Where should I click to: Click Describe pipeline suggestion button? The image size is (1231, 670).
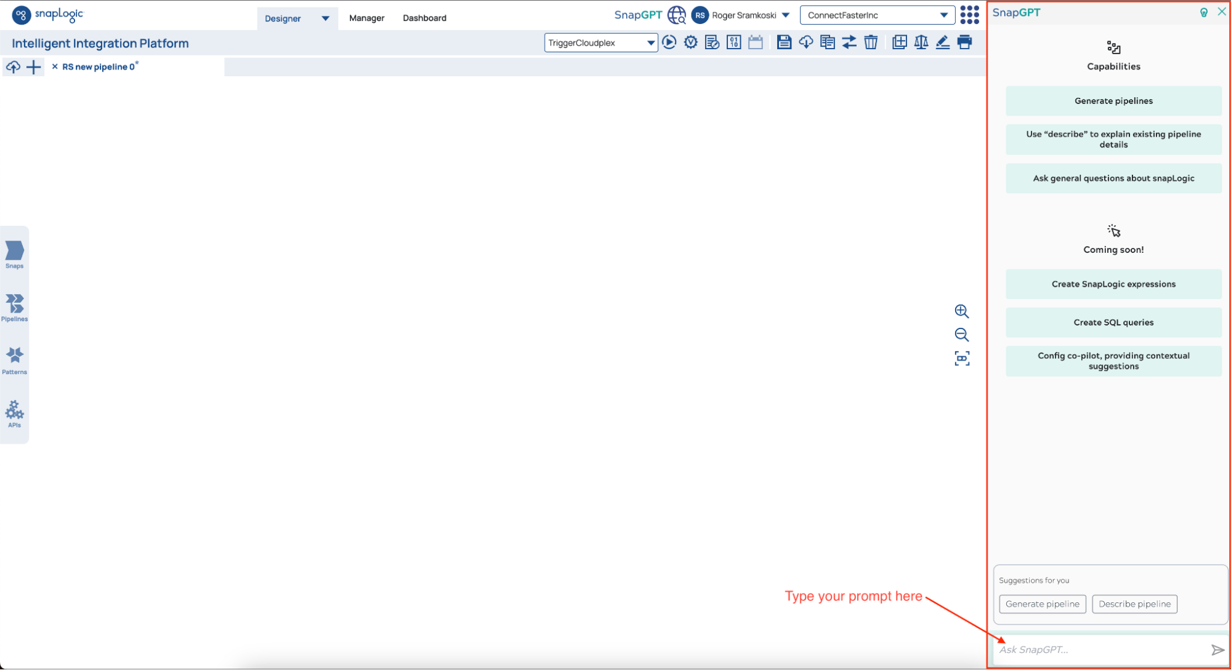point(1134,604)
